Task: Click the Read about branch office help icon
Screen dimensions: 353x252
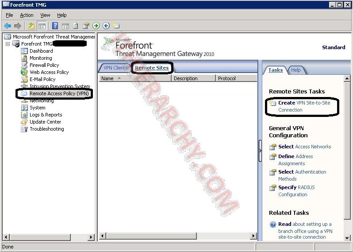Action: pyautogui.click(x=272, y=225)
